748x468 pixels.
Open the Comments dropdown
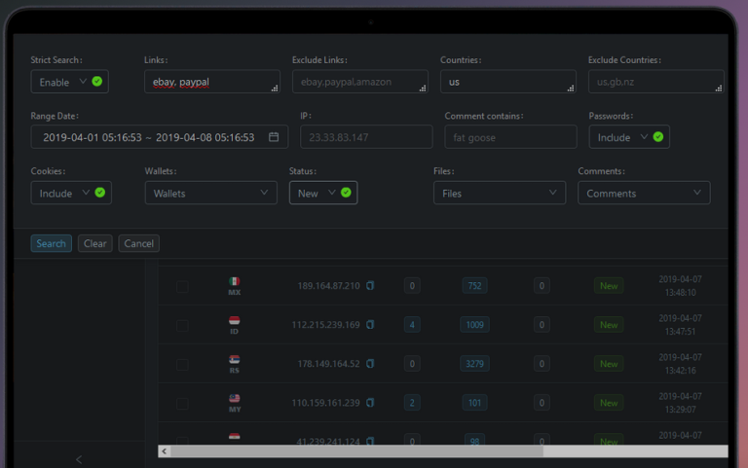pos(644,193)
